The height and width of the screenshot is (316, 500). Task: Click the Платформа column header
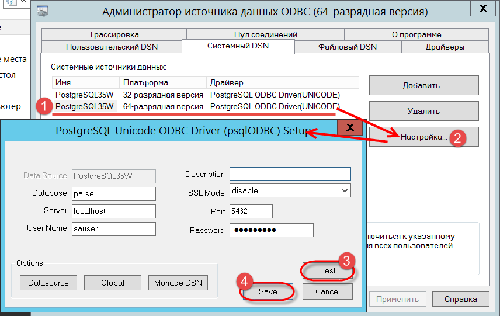[x=164, y=82]
